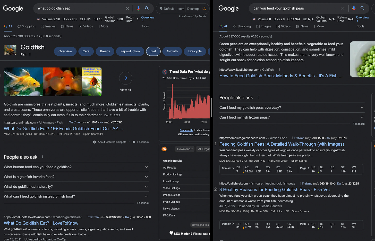This screenshot has height=241, width=375.
Task: Open the Download dropdown in SEO Minion panel
Action: pyautogui.click(x=185, y=149)
